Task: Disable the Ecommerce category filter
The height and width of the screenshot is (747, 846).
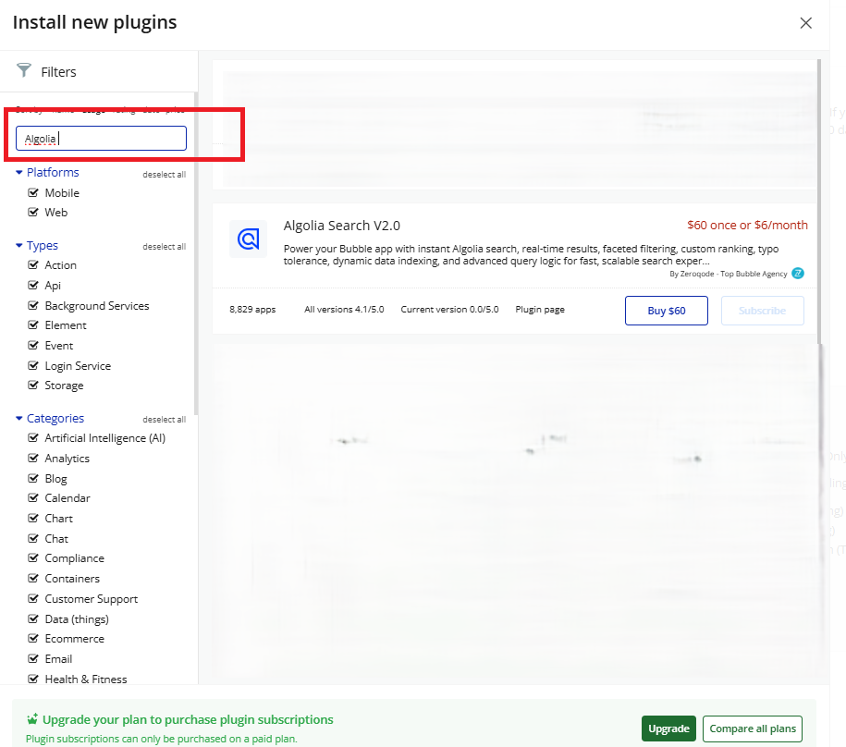Action: pos(34,639)
